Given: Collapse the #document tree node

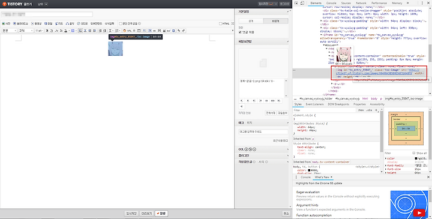Looking at the screenshot, I should pos(324,45).
